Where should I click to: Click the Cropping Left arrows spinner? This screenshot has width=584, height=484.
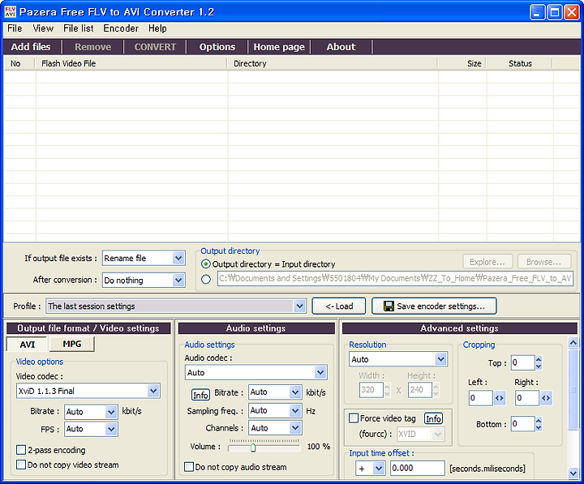tap(499, 398)
